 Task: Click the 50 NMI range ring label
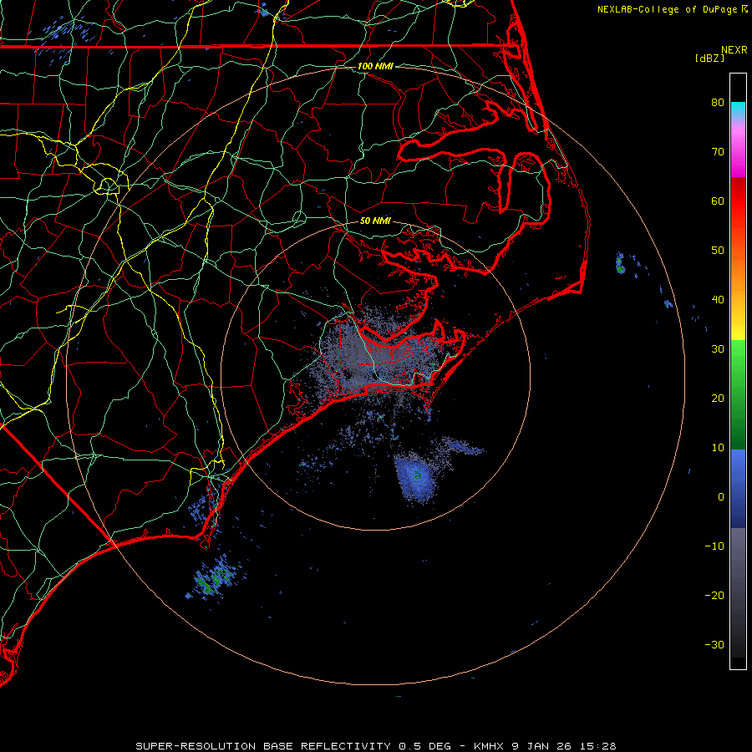(x=375, y=221)
